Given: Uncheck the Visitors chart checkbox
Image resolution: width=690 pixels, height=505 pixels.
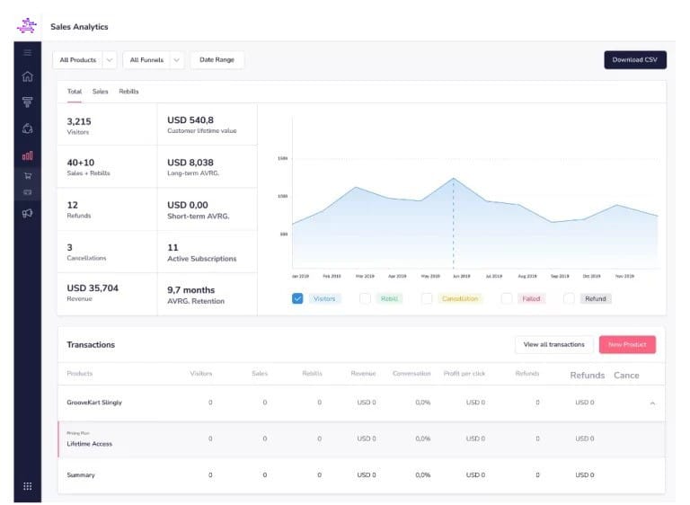Looking at the screenshot, I should (297, 298).
